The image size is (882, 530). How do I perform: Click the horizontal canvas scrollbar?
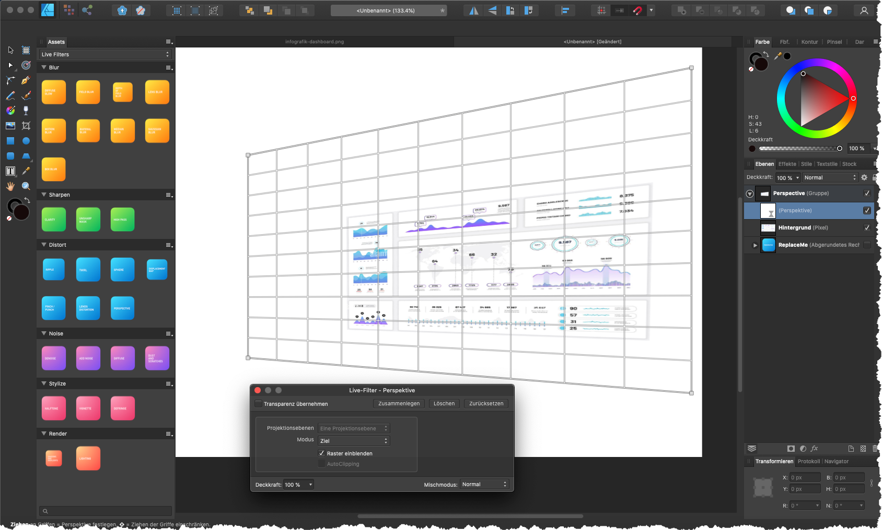[x=470, y=516]
